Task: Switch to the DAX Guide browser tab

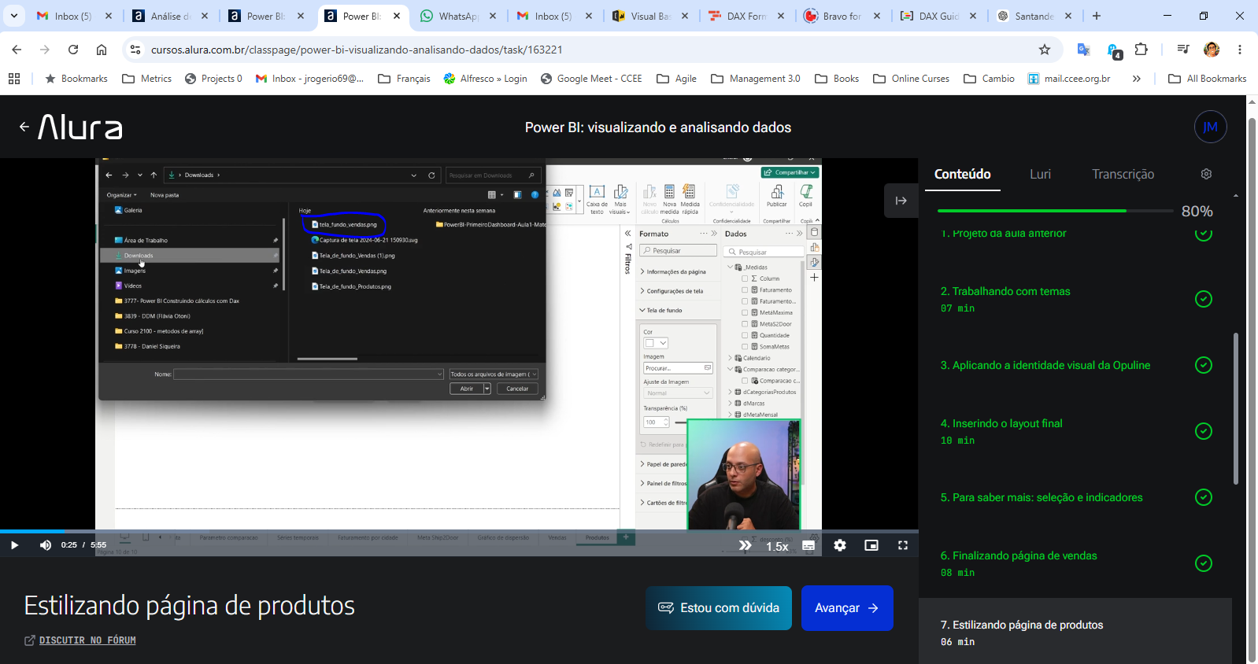Action: pyautogui.click(x=940, y=16)
